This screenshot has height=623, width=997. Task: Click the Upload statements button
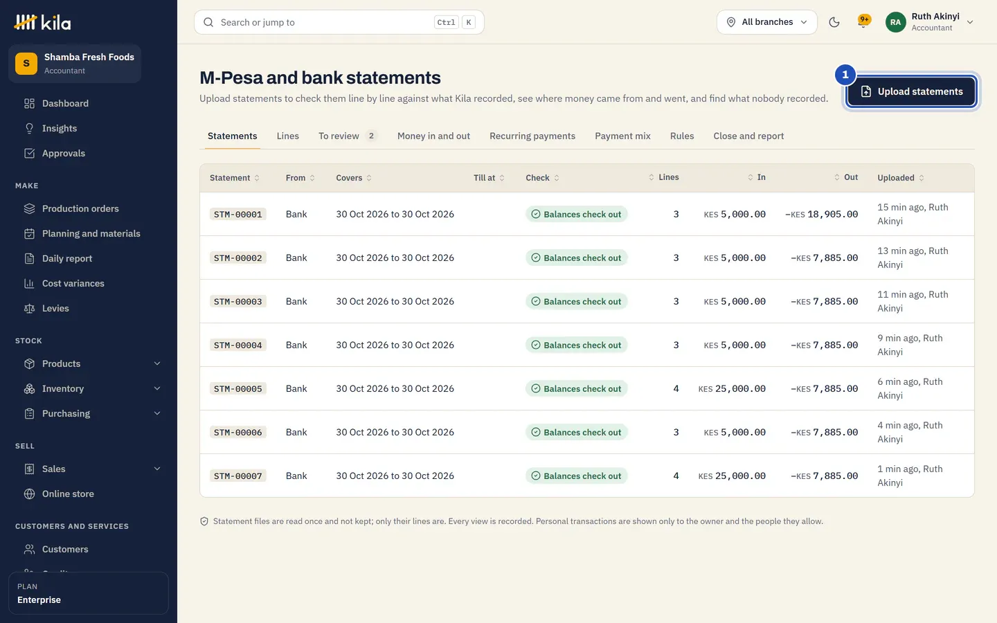click(x=911, y=91)
